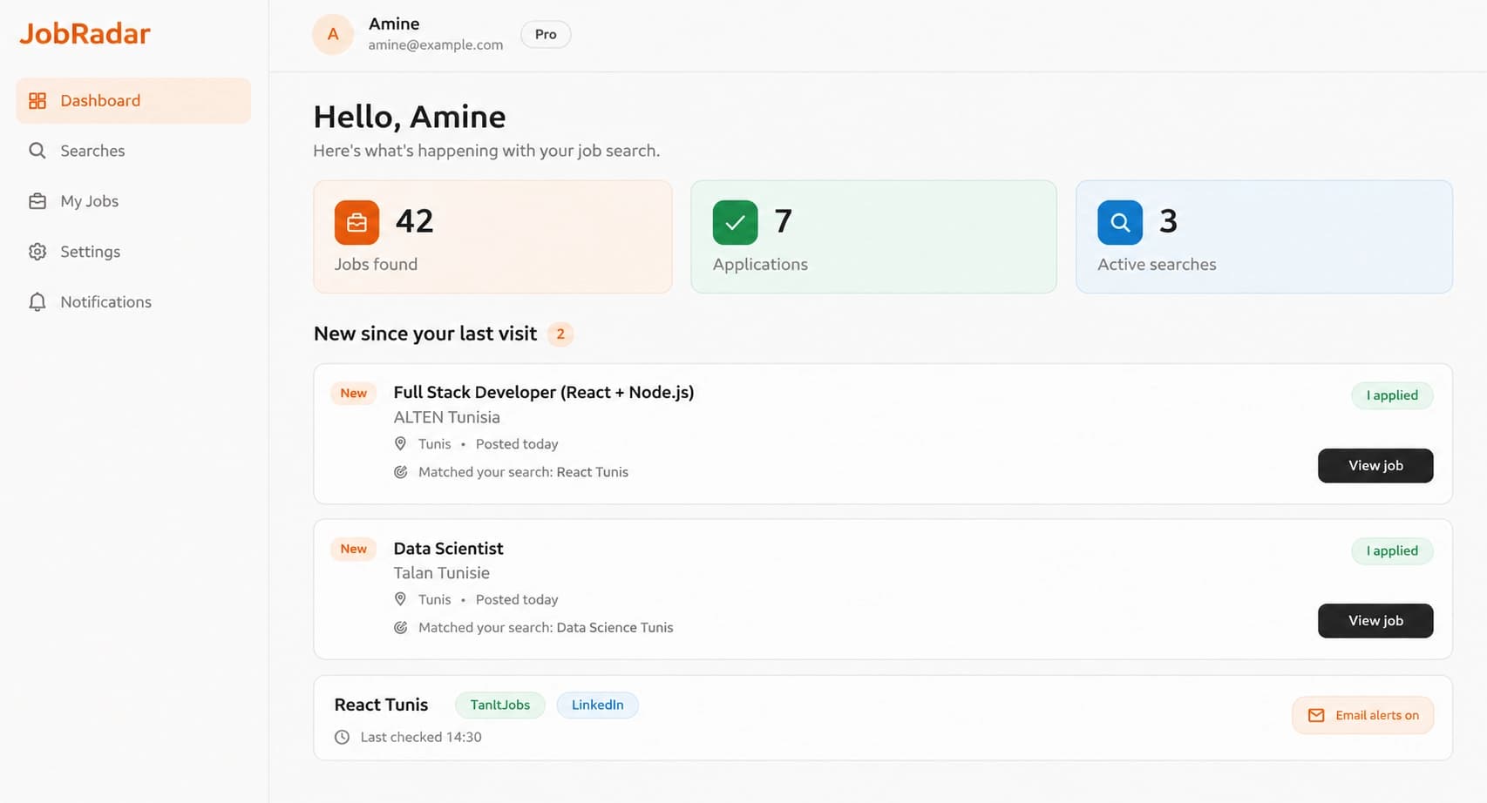Click the Searches magnifier icon in sidebar
Image resolution: width=1487 pixels, height=803 pixels.
tap(37, 151)
